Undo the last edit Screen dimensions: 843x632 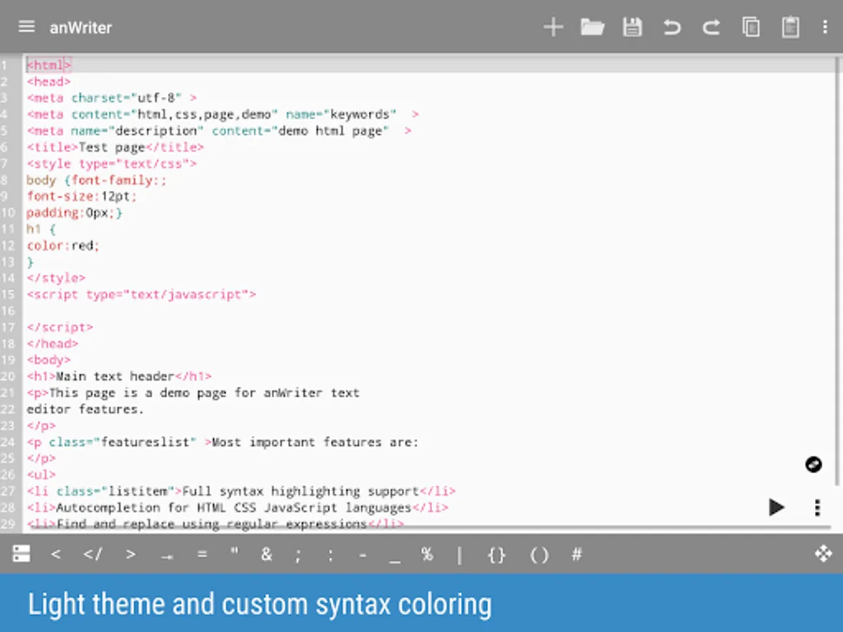(x=672, y=27)
